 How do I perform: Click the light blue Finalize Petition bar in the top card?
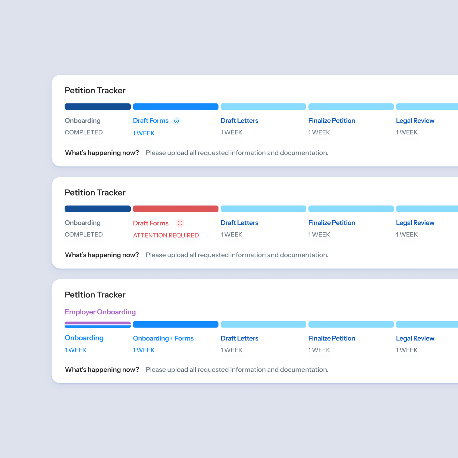[351, 107]
